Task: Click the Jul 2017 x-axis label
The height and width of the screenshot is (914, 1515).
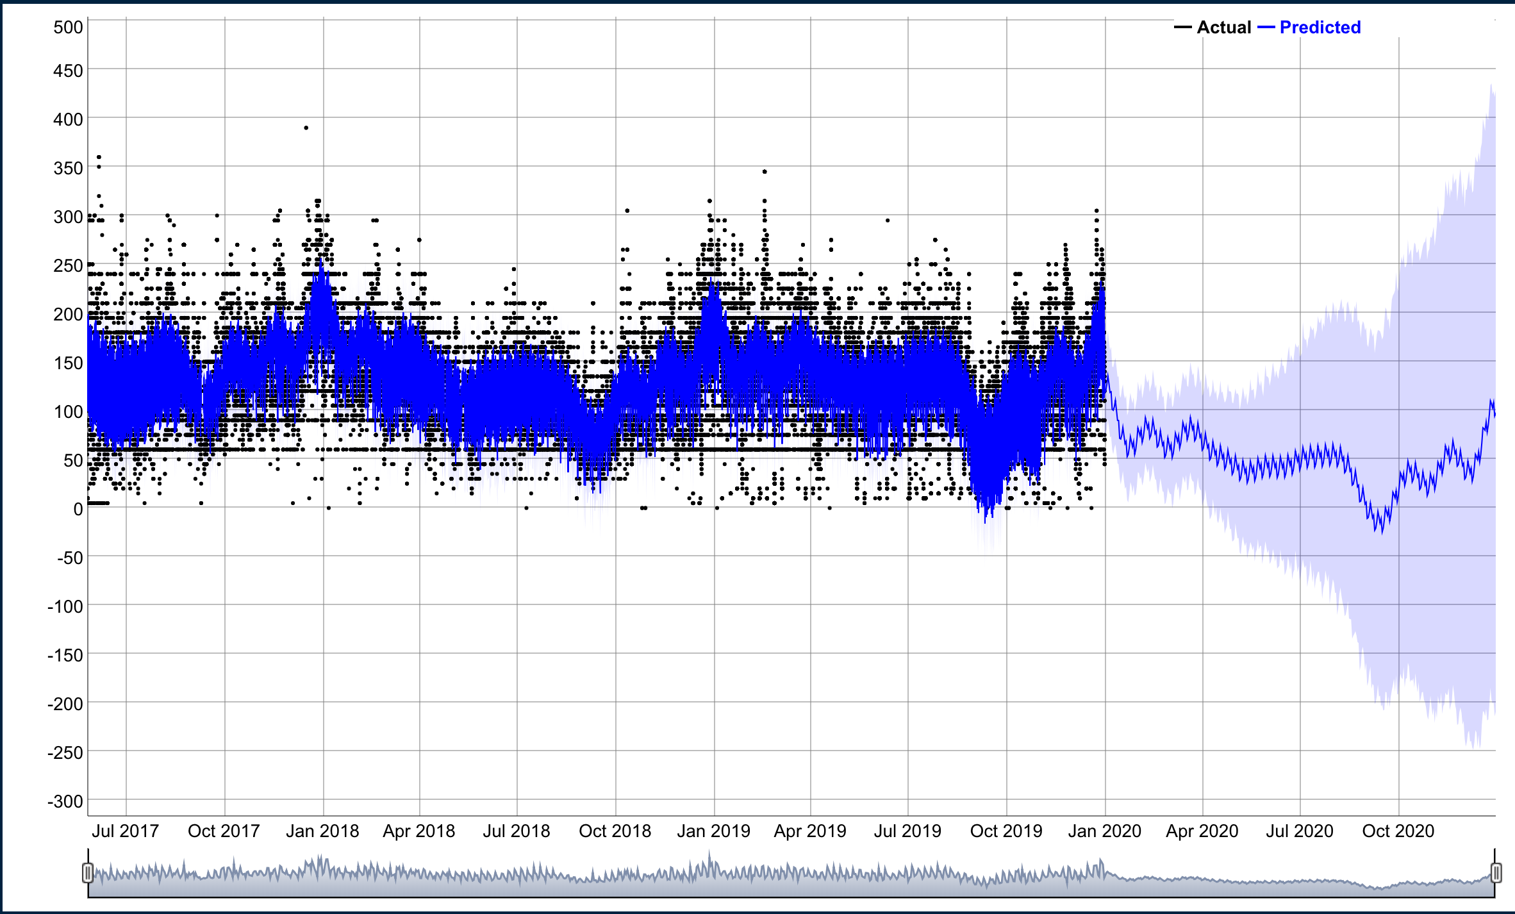Action: (125, 831)
